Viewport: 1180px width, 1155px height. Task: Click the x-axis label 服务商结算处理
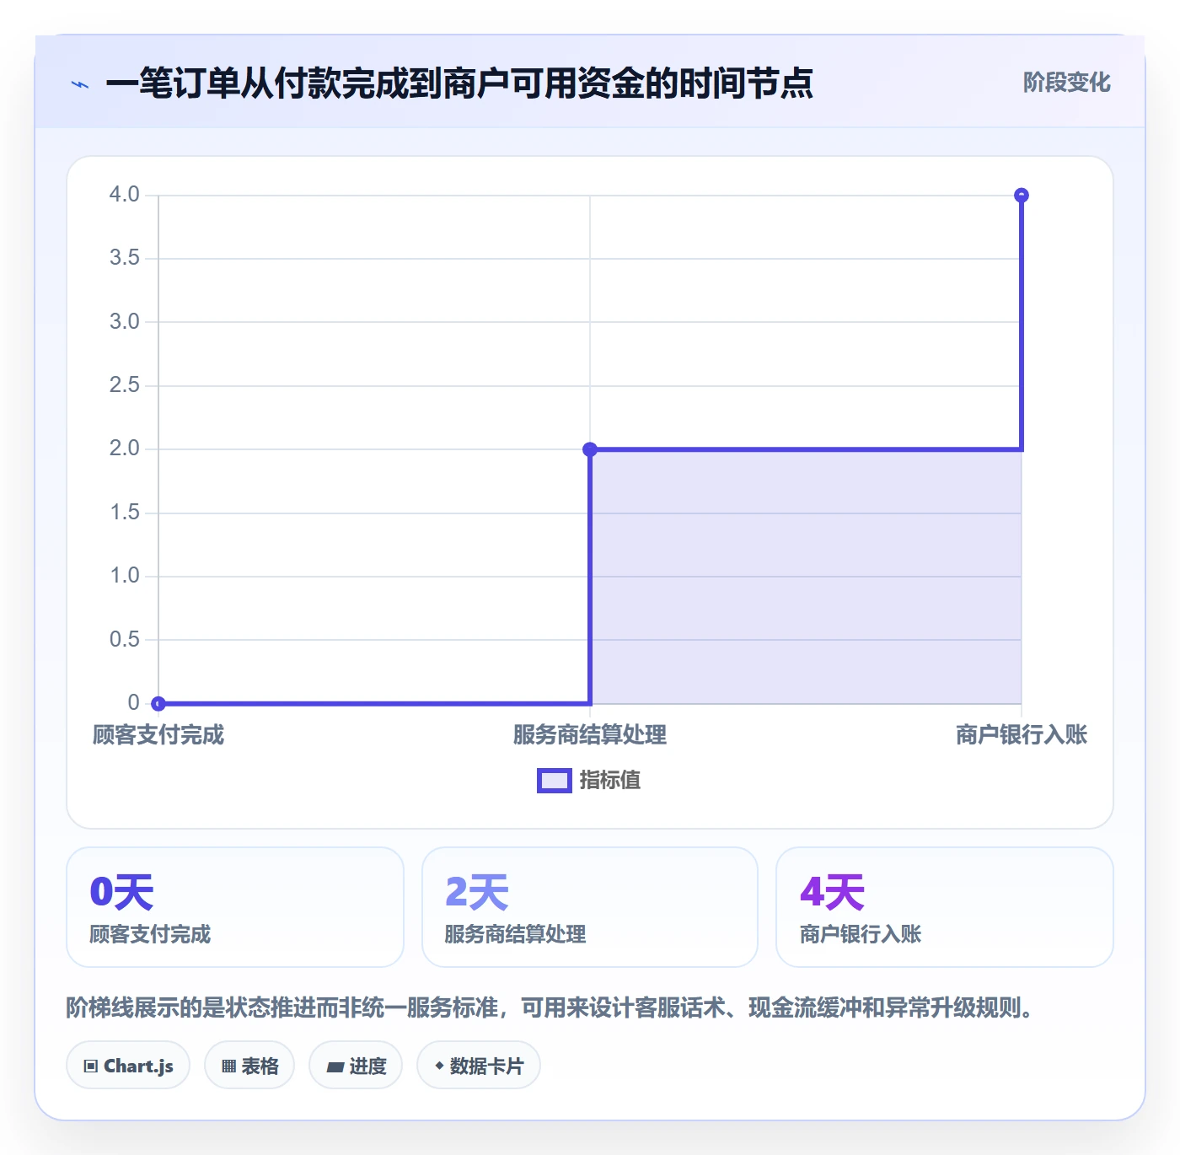[590, 735]
